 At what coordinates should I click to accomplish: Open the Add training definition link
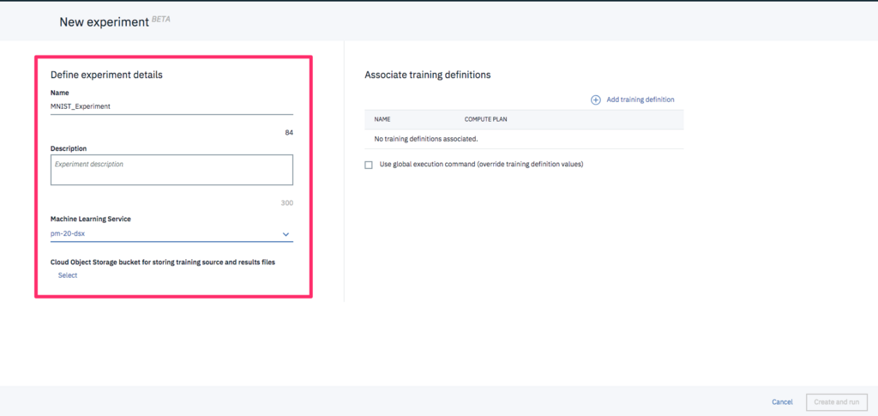click(640, 99)
